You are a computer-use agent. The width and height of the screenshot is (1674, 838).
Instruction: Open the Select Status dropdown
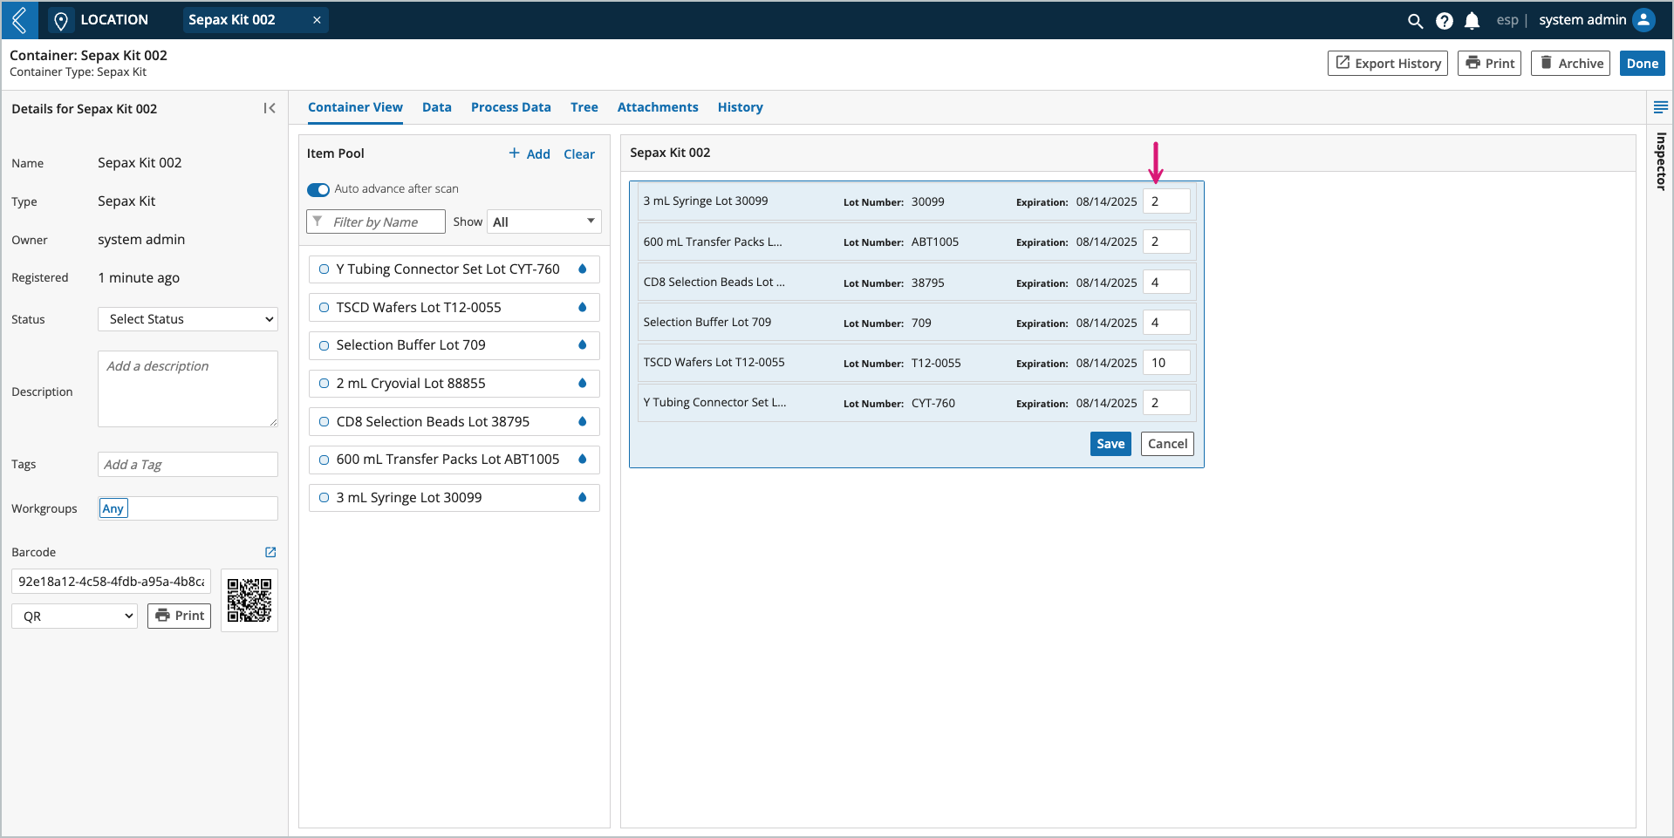click(188, 319)
